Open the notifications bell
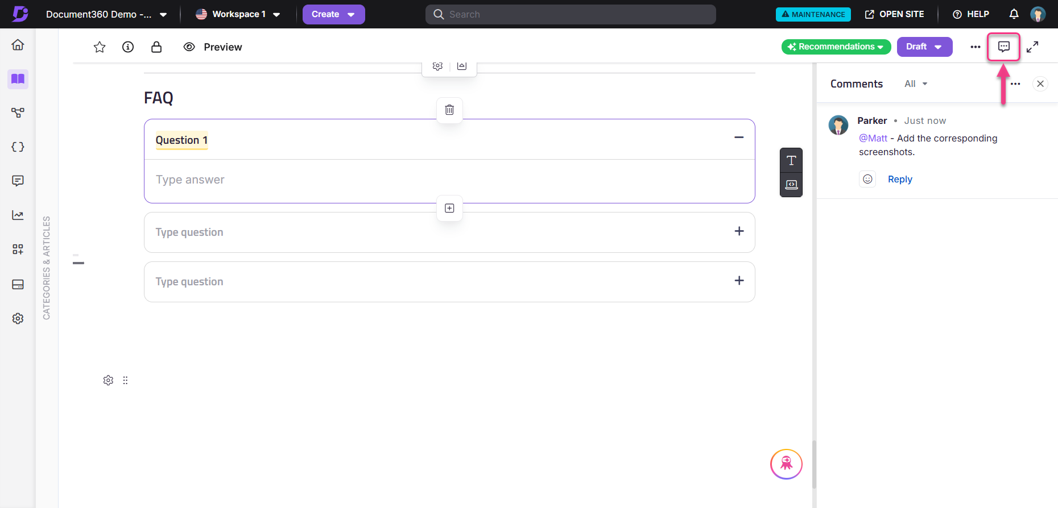 pyautogui.click(x=1014, y=14)
